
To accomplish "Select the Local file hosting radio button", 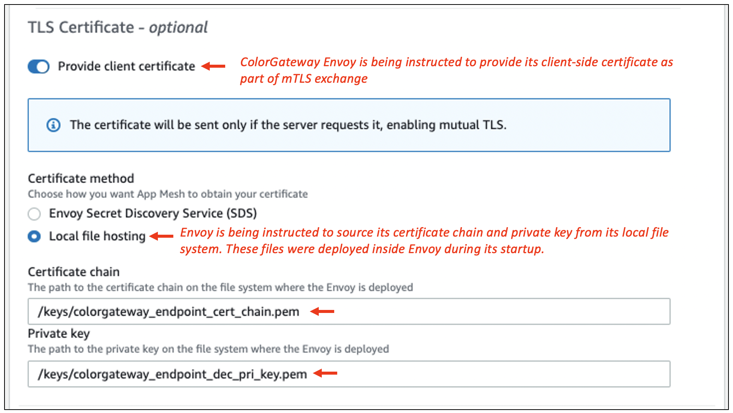I will pos(34,237).
